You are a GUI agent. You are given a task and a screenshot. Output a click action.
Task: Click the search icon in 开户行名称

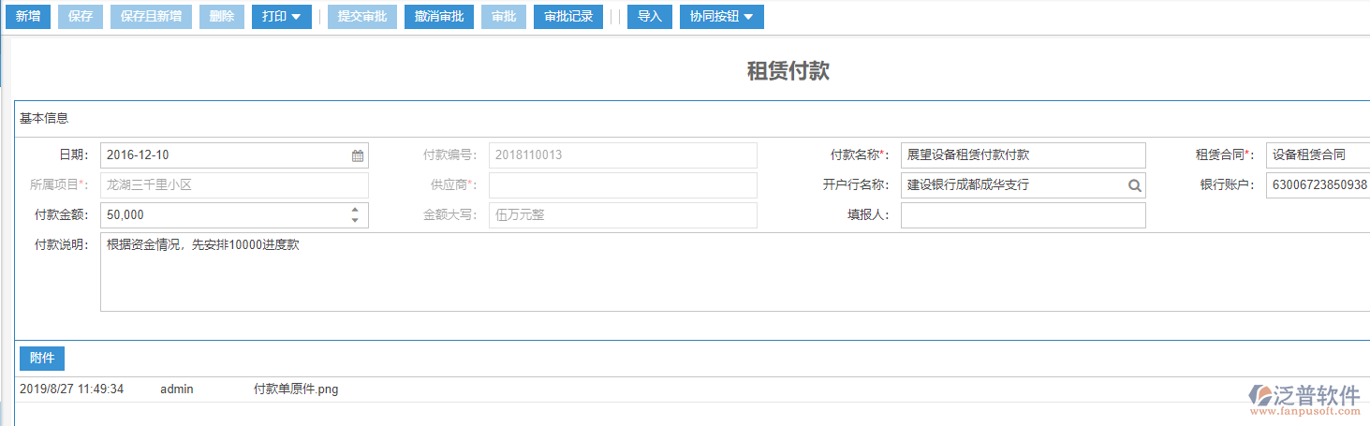point(1135,185)
